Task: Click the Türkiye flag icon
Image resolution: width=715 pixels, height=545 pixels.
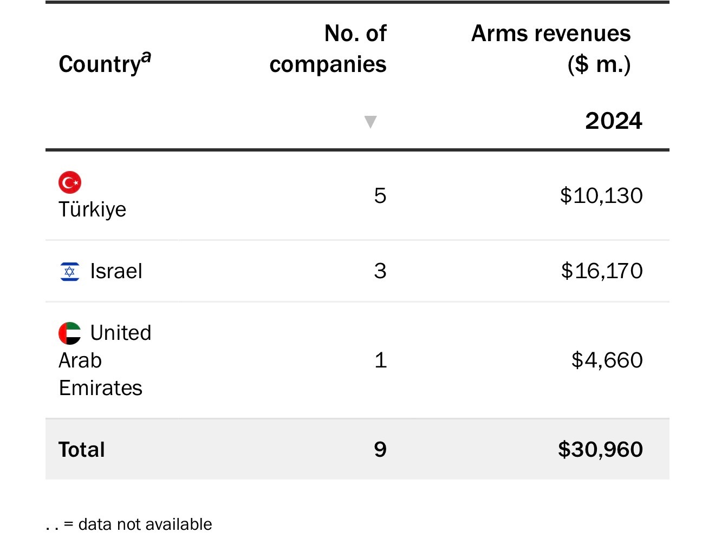Action: click(x=70, y=183)
